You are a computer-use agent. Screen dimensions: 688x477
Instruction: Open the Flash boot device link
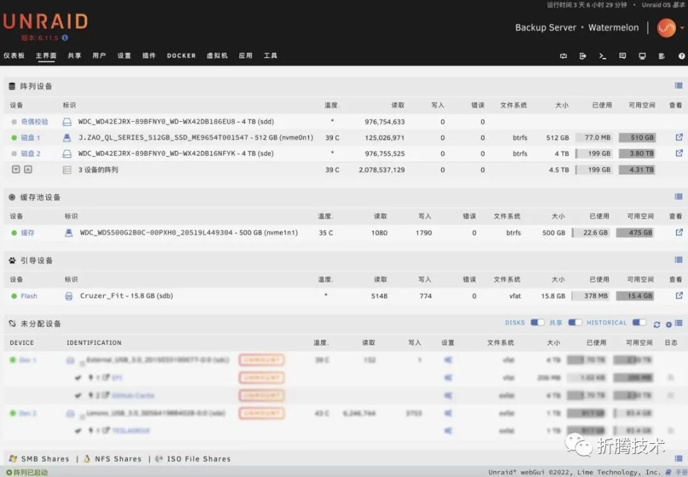tap(29, 296)
